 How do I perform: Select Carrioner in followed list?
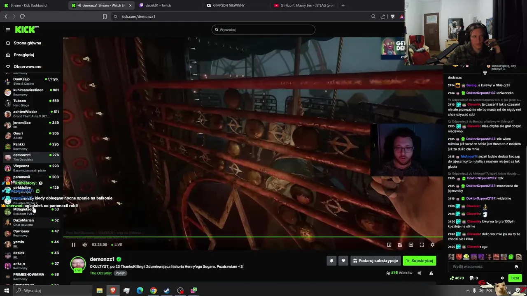(x=31, y=233)
